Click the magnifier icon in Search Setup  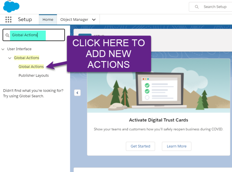[197, 7]
